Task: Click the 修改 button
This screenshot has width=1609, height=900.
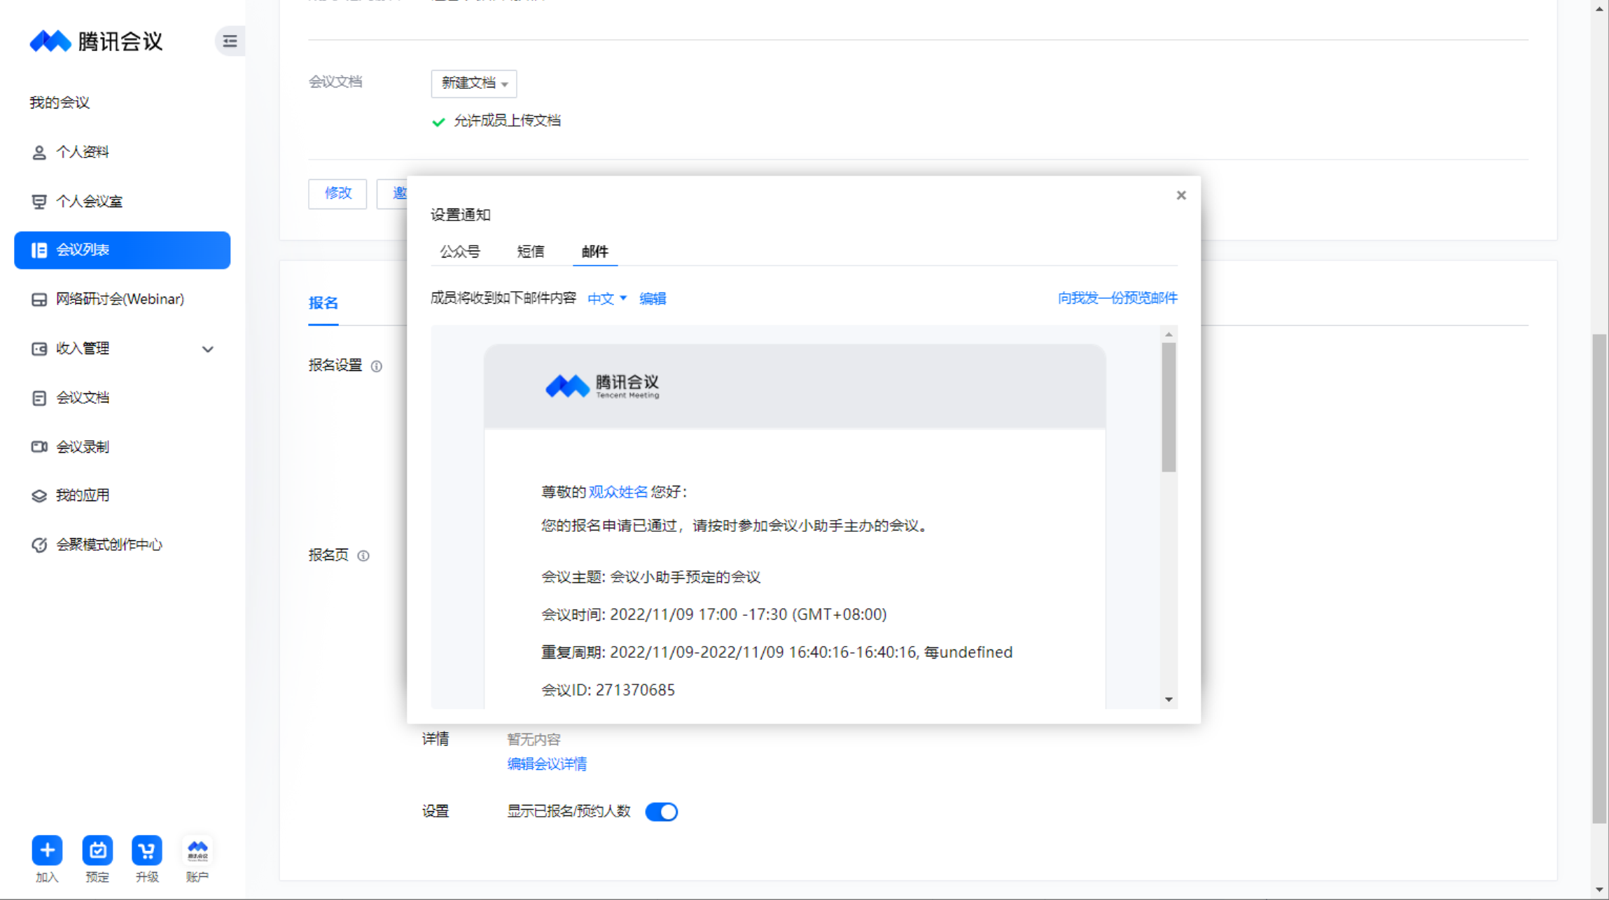Action: pos(337,193)
